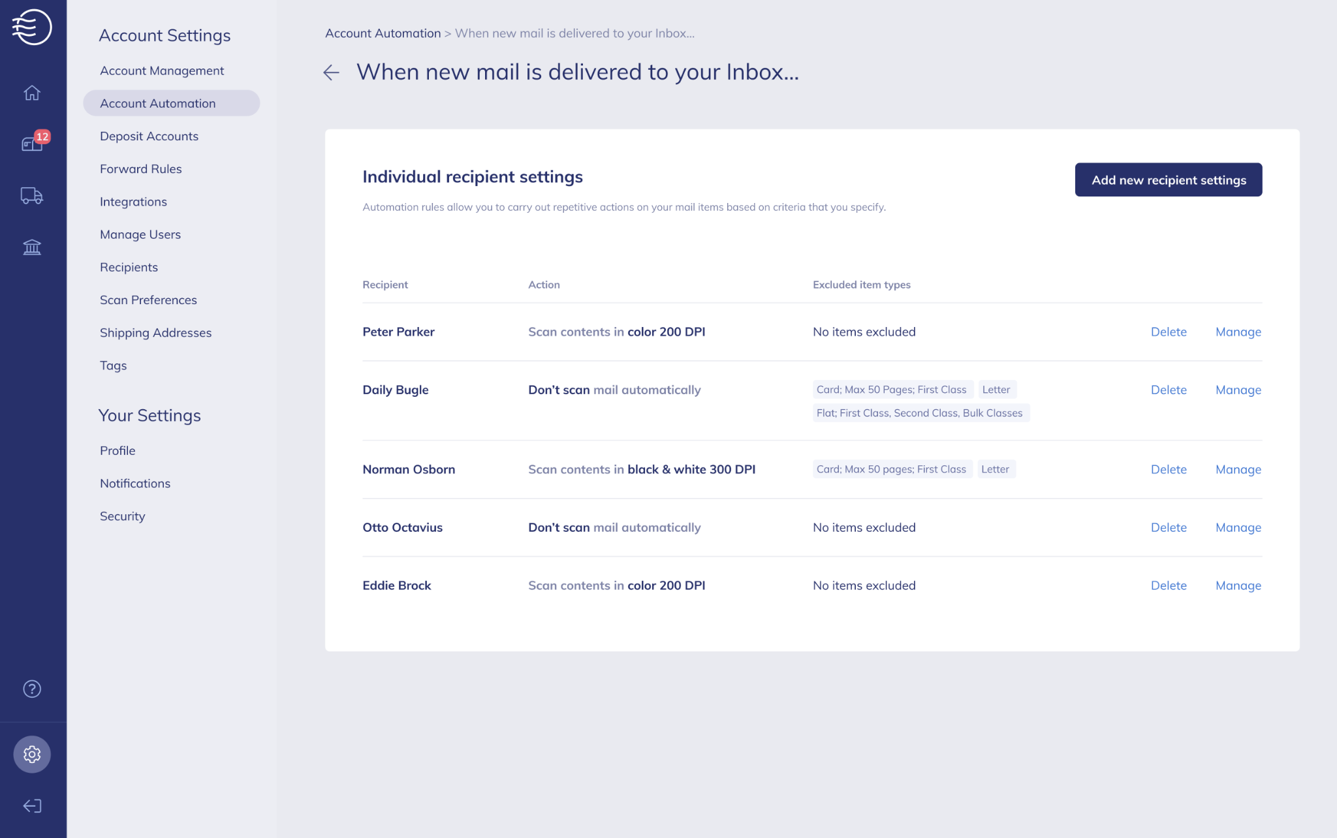The height and width of the screenshot is (838, 1337).
Task: Open the shipping truck icon
Action: click(32, 195)
